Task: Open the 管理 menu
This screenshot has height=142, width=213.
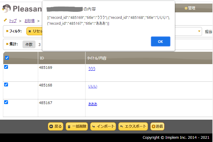Action: [190, 8]
